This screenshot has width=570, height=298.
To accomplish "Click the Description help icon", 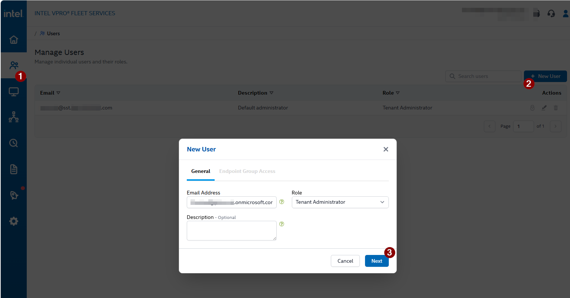I will point(281,224).
